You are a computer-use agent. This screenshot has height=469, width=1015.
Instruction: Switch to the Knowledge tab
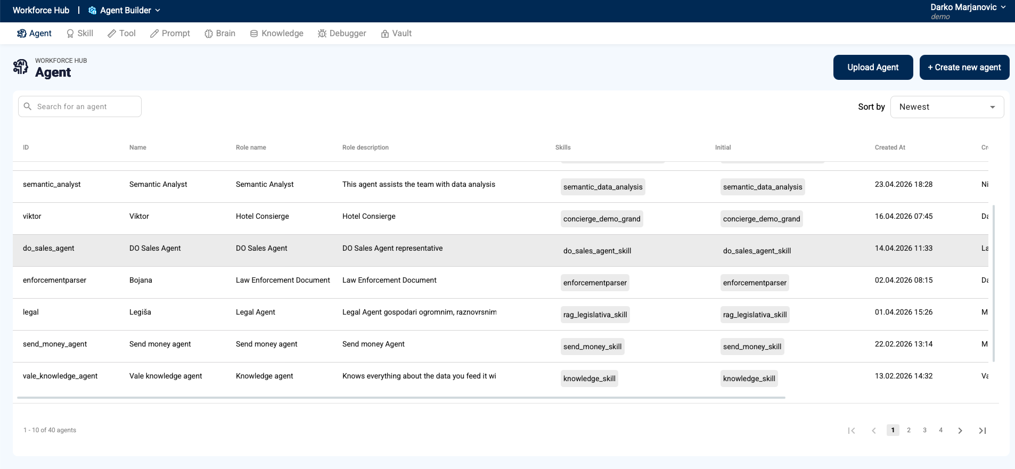point(277,34)
